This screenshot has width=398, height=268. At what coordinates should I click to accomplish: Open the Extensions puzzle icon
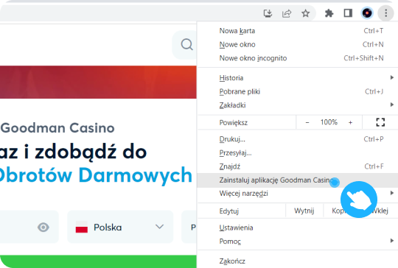(x=329, y=13)
